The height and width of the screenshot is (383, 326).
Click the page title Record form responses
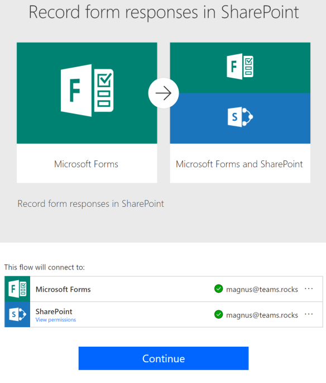coord(164,12)
